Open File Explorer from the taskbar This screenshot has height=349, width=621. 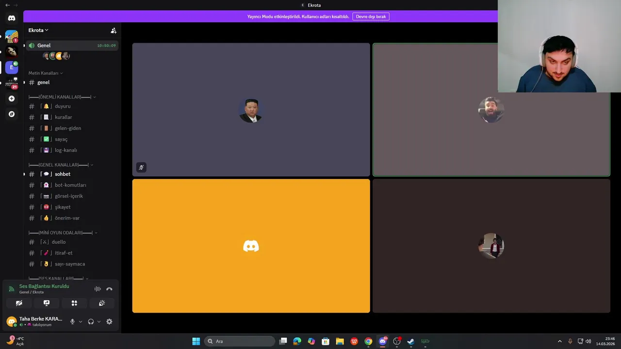click(x=340, y=341)
